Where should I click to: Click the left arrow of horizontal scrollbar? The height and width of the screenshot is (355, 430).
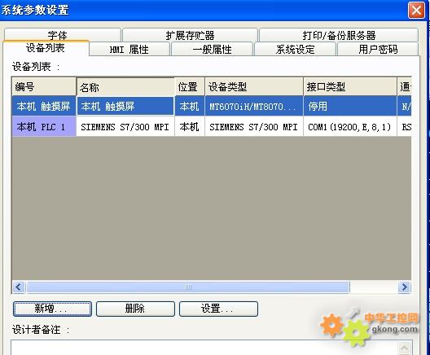click(19, 287)
